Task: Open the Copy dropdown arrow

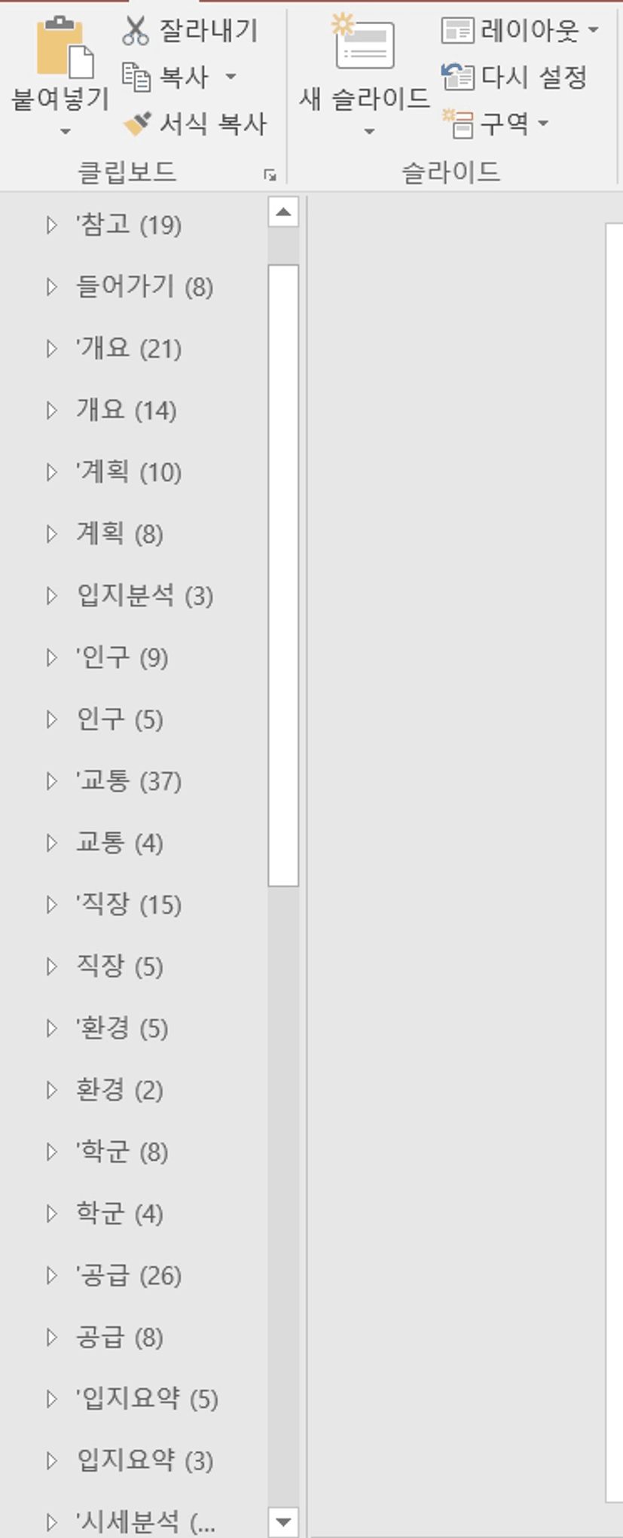Action: 231,76
